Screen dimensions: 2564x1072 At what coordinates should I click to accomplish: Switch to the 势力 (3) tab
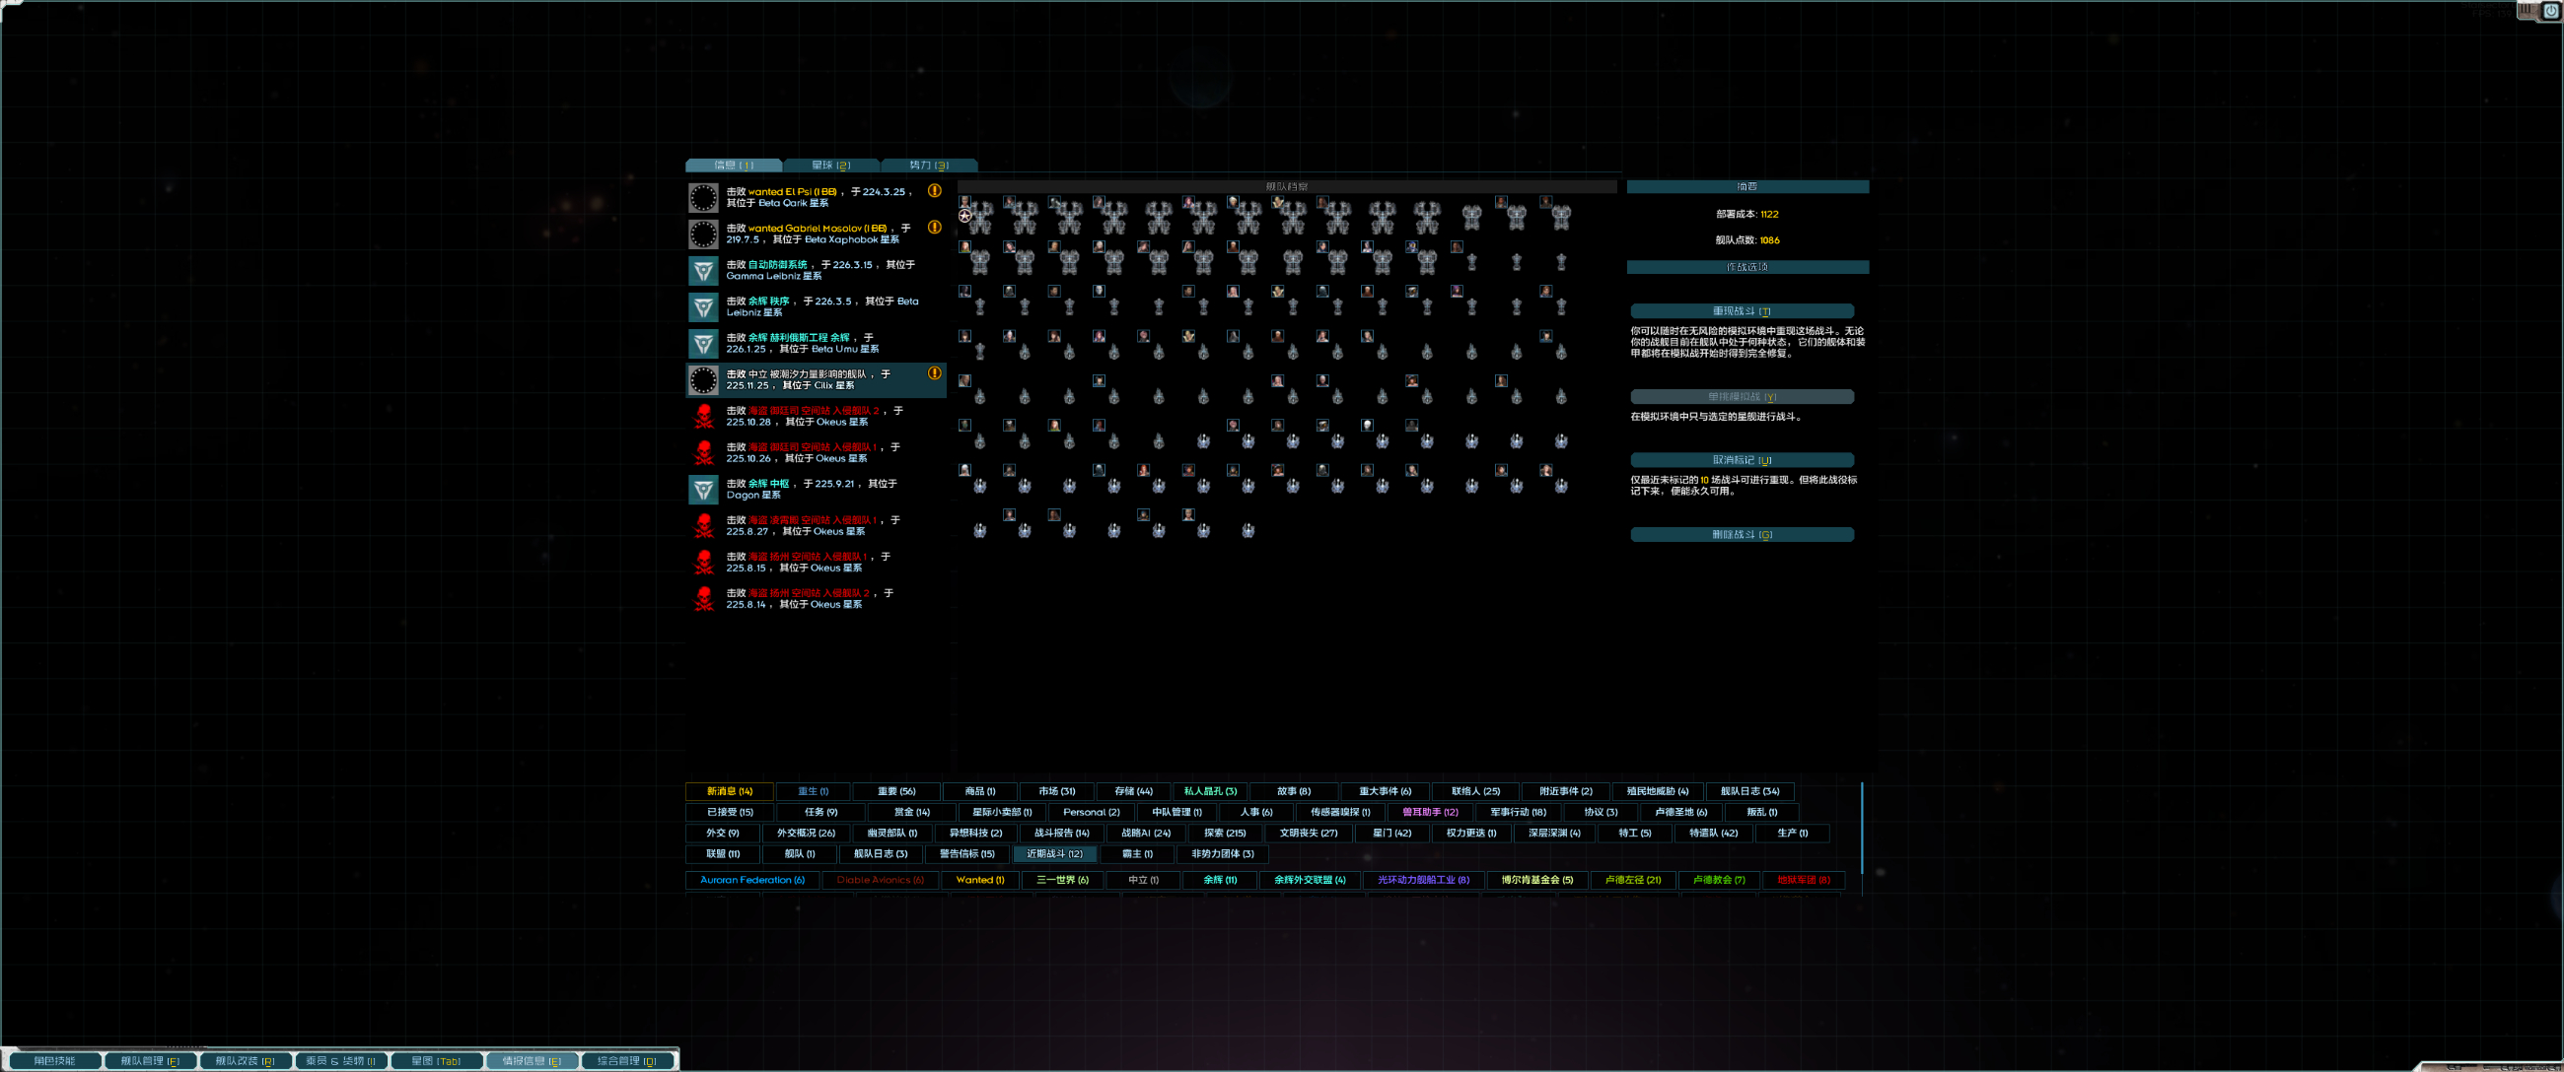[x=928, y=165]
